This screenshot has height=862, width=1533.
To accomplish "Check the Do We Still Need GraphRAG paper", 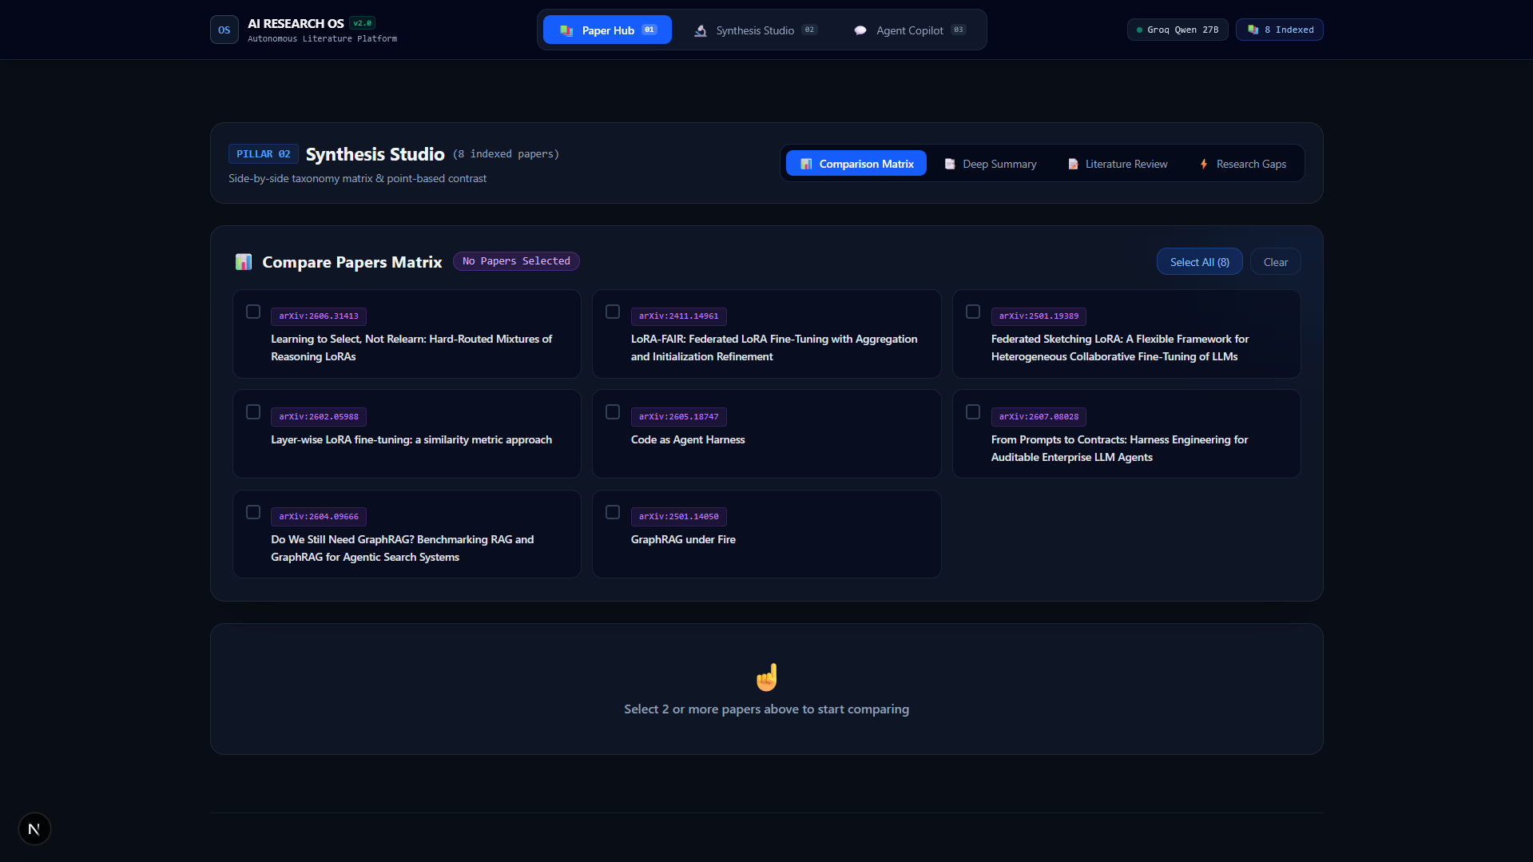I will 253,512.
